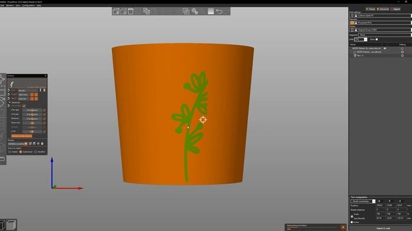Click the Add model toolbar icon

(116, 11)
